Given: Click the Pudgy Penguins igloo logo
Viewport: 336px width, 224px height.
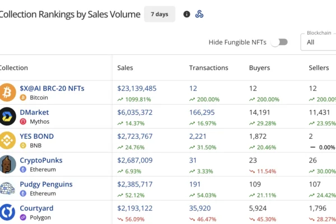Looking at the screenshot, I should click(7, 188).
